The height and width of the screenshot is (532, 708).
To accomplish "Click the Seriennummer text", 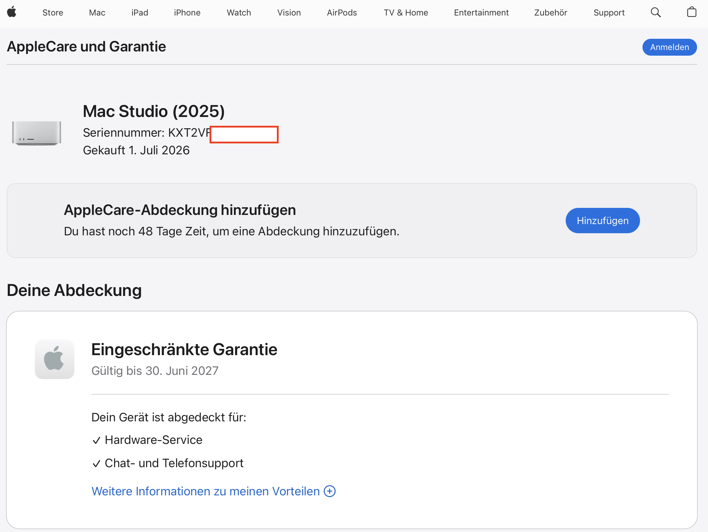I will pyautogui.click(x=147, y=133).
